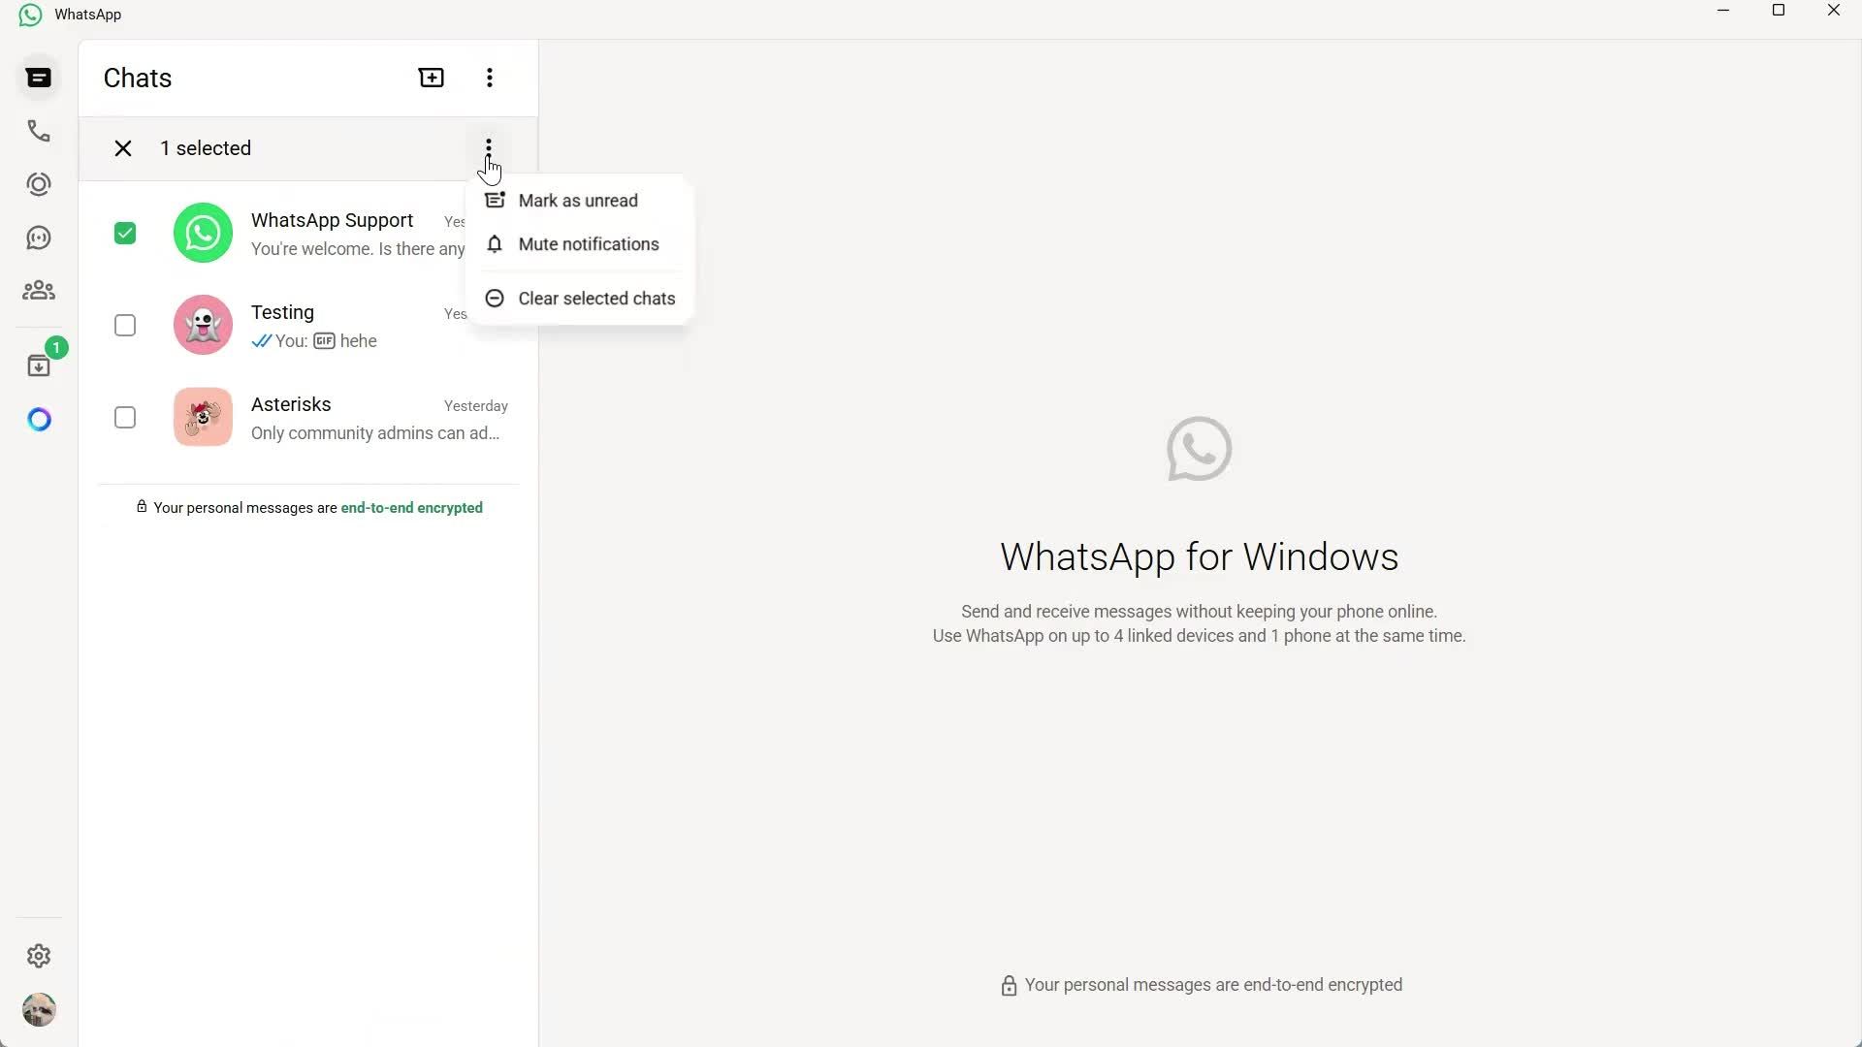Image resolution: width=1862 pixels, height=1047 pixels.
Task: Open the Chats list options menu
Action: tap(490, 78)
